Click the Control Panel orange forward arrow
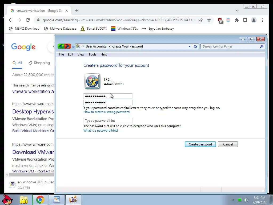The height and width of the screenshot is (205, 273). point(67,46)
